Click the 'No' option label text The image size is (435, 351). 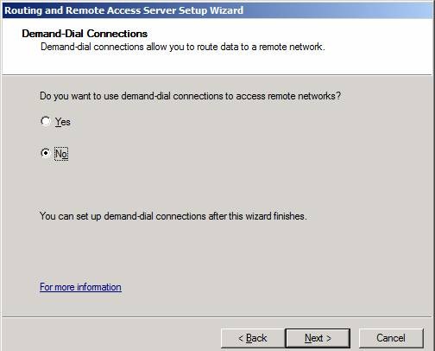click(61, 154)
